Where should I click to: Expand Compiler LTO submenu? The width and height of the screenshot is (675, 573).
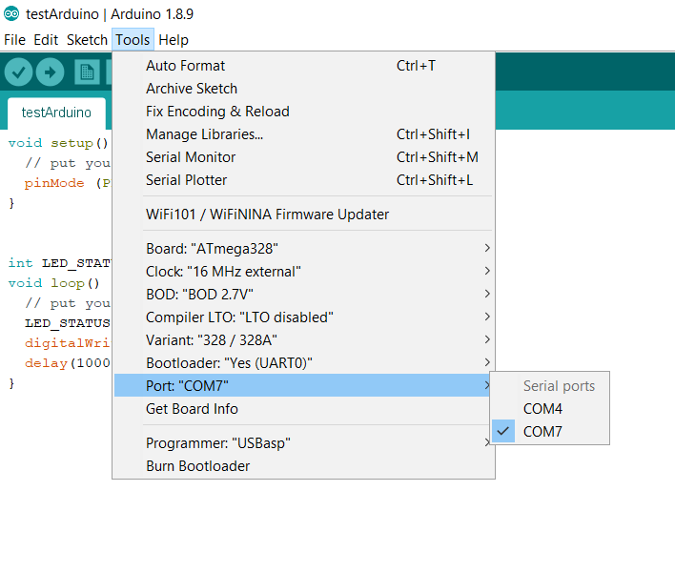(x=303, y=317)
